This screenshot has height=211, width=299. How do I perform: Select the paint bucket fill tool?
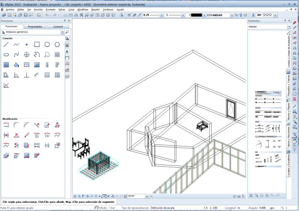(16, 65)
